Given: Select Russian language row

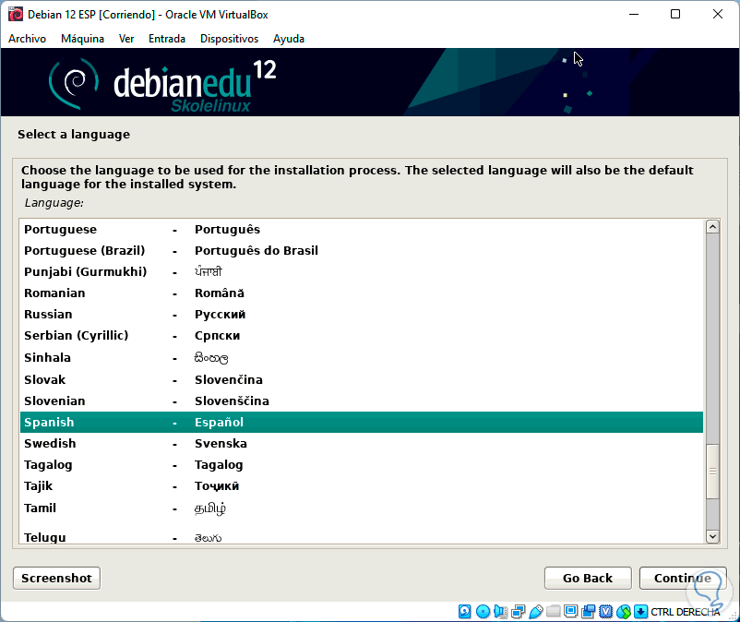Looking at the screenshot, I should [x=362, y=315].
